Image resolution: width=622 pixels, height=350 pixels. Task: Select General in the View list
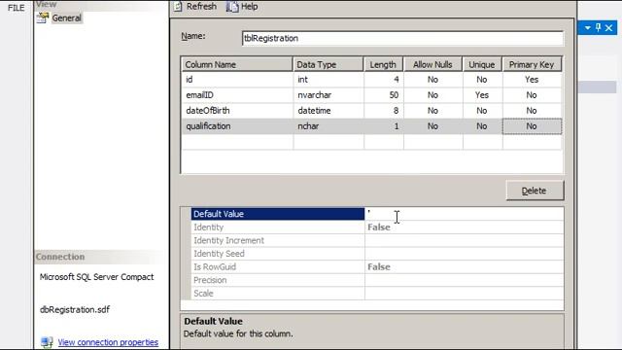tap(67, 17)
